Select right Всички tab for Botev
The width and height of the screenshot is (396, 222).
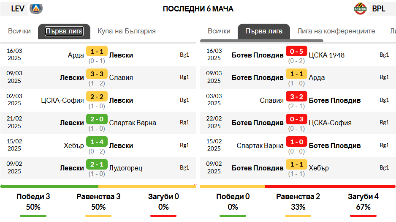(x=219, y=31)
